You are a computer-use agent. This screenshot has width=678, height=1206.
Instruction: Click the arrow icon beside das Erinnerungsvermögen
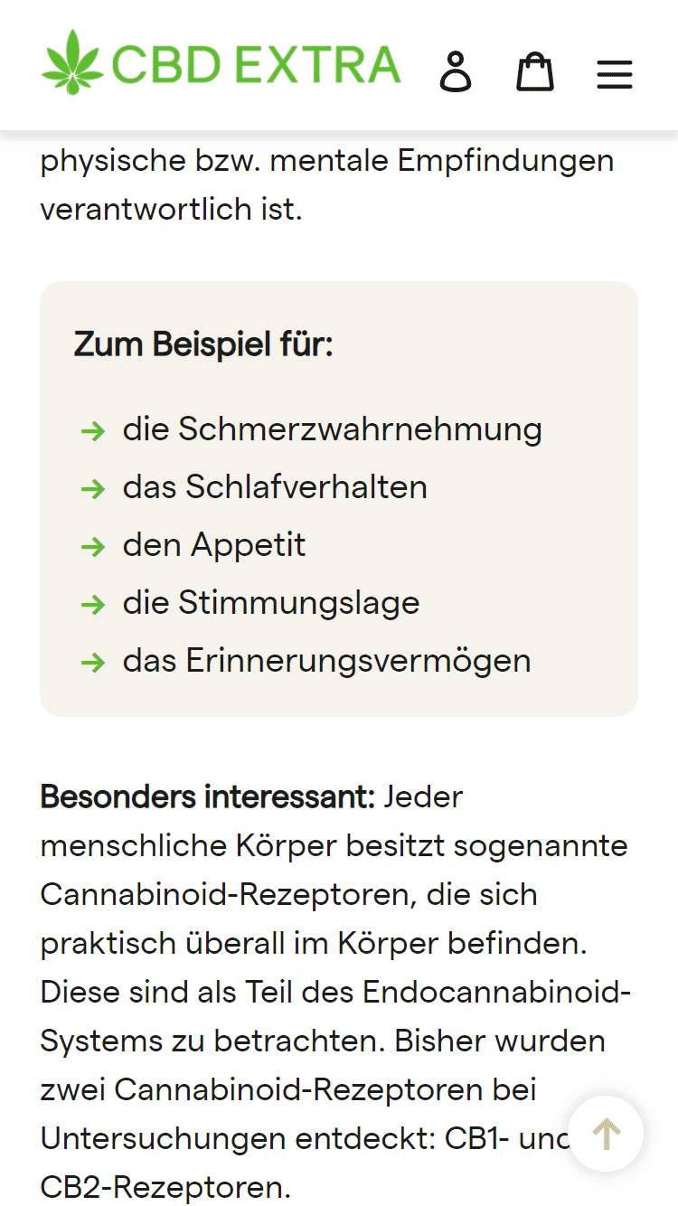94,663
